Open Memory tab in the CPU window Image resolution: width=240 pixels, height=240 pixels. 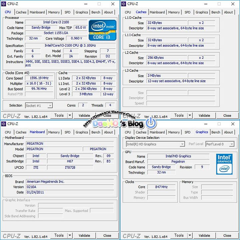coord(54,12)
